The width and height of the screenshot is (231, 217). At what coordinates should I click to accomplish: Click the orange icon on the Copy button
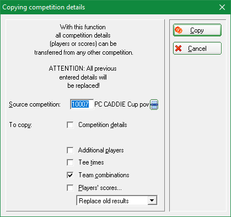coord(179,30)
